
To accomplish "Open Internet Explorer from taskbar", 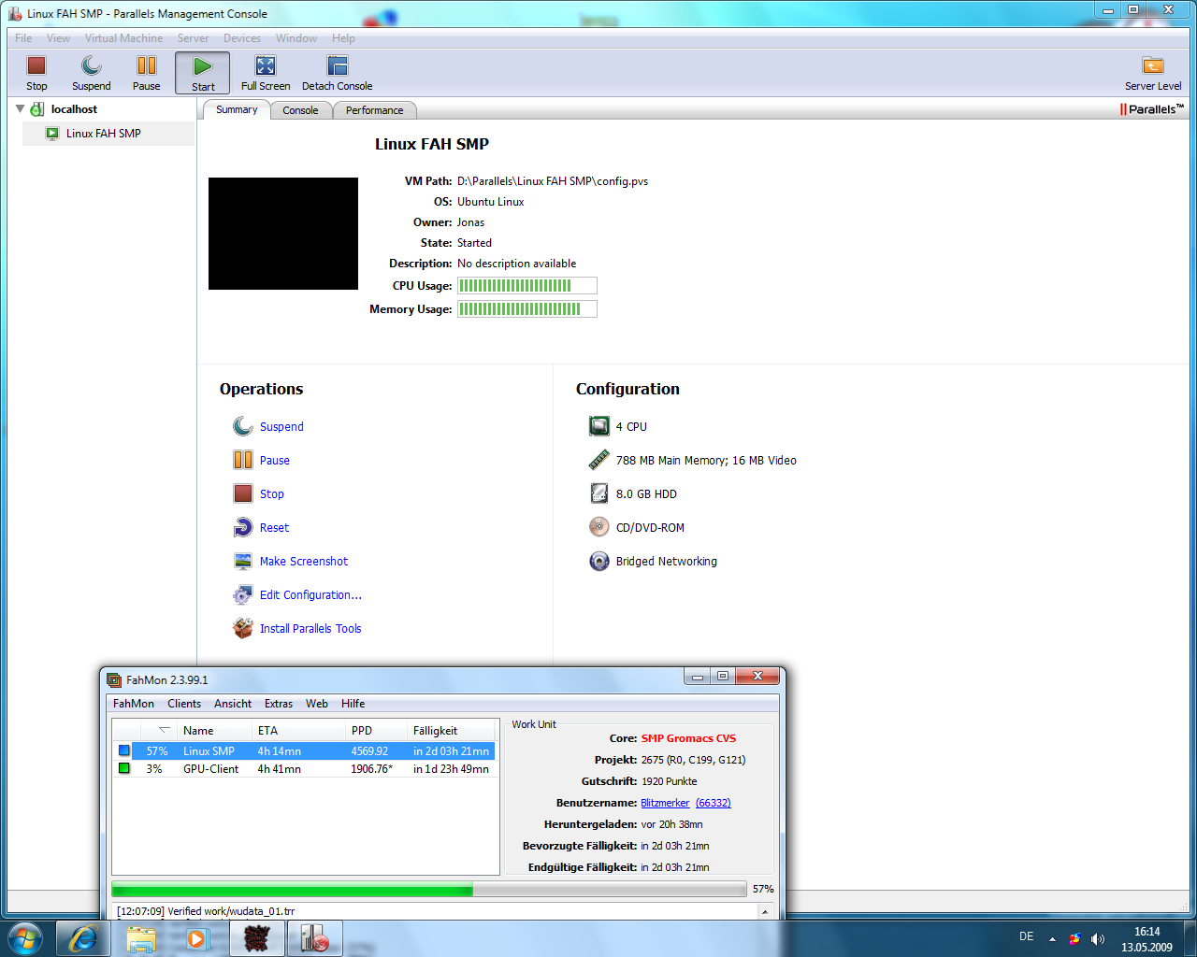I will coord(83,938).
